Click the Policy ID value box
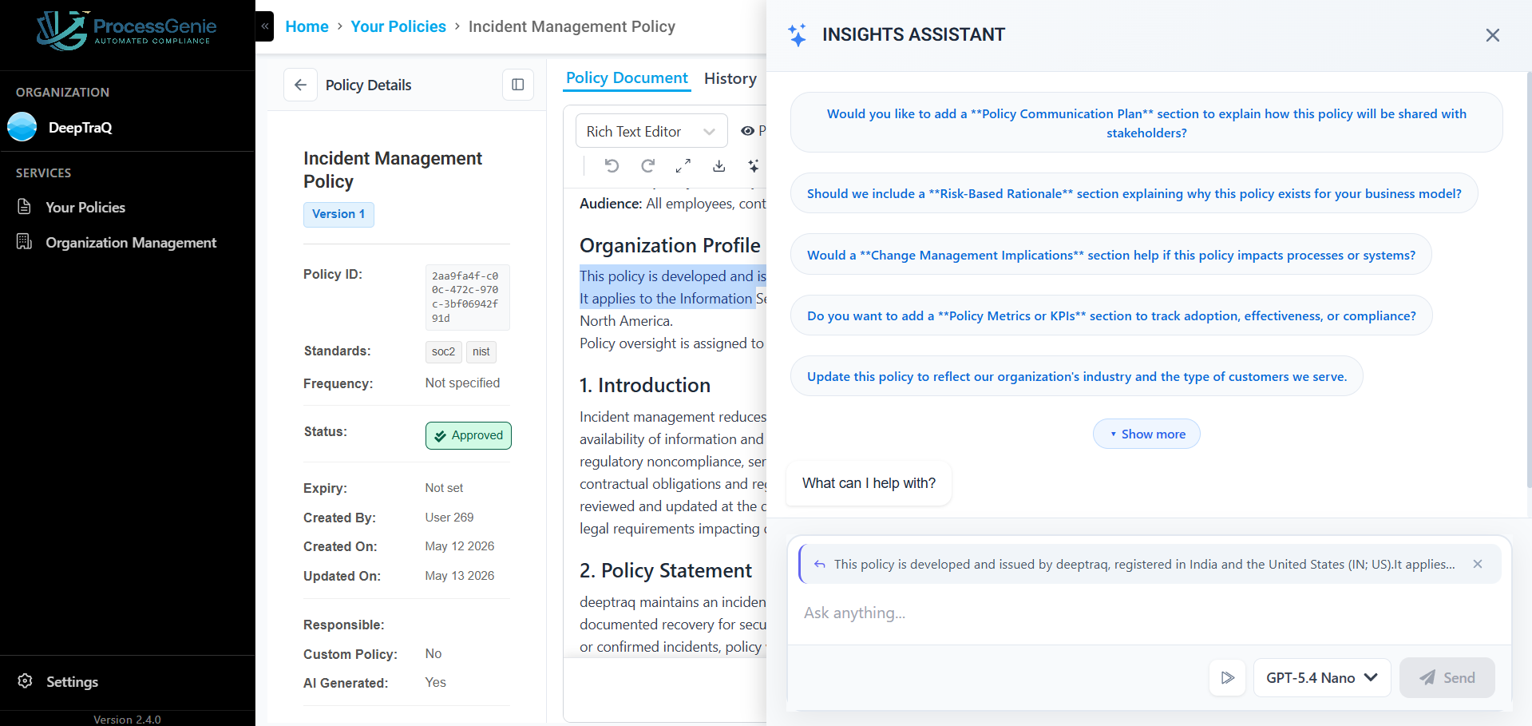1532x726 pixels. point(467,297)
